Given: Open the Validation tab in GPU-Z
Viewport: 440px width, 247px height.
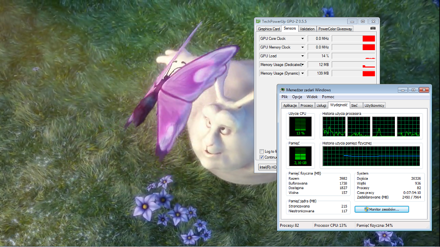Looking at the screenshot, I should (x=307, y=29).
